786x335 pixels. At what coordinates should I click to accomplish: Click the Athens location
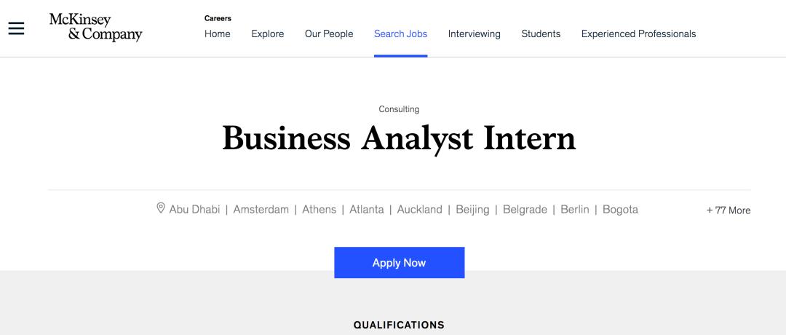(319, 210)
